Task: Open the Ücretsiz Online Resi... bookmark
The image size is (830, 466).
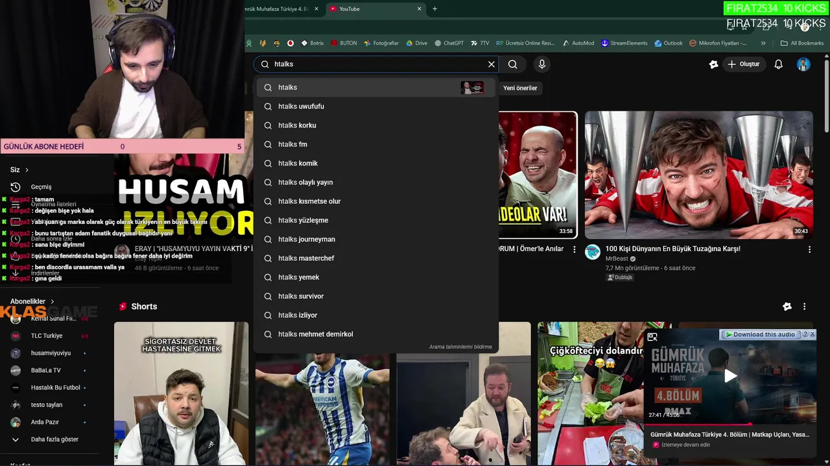Action: [525, 43]
